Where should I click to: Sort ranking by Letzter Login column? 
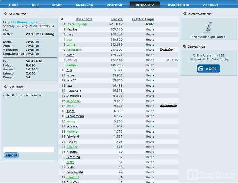tap(143, 19)
